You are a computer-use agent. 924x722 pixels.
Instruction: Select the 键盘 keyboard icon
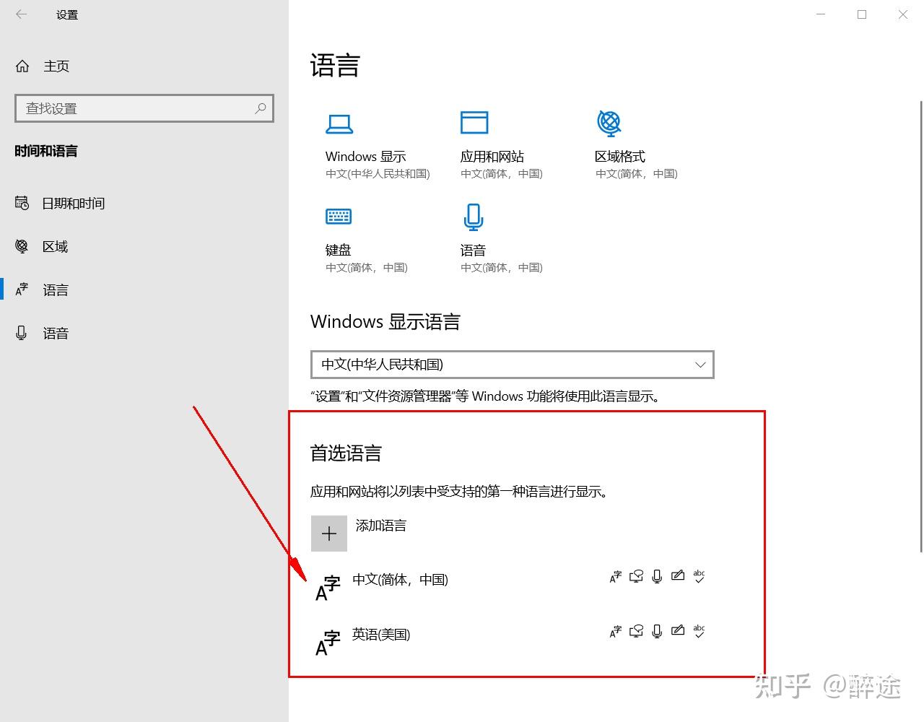338,217
